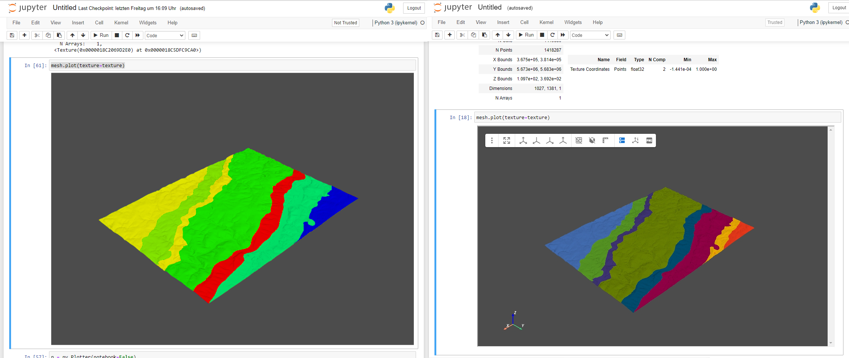
Task: Click the second axis view icon in the plot toolbar
Action: click(x=536, y=140)
